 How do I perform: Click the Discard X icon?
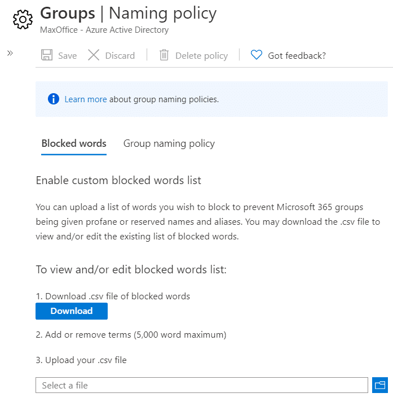click(x=94, y=55)
